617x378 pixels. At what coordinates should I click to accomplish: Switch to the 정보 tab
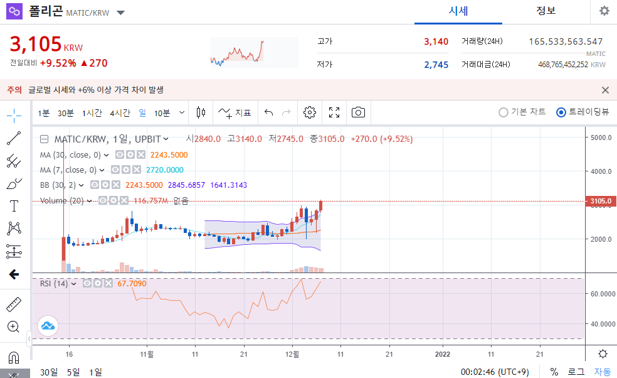[x=546, y=11]
